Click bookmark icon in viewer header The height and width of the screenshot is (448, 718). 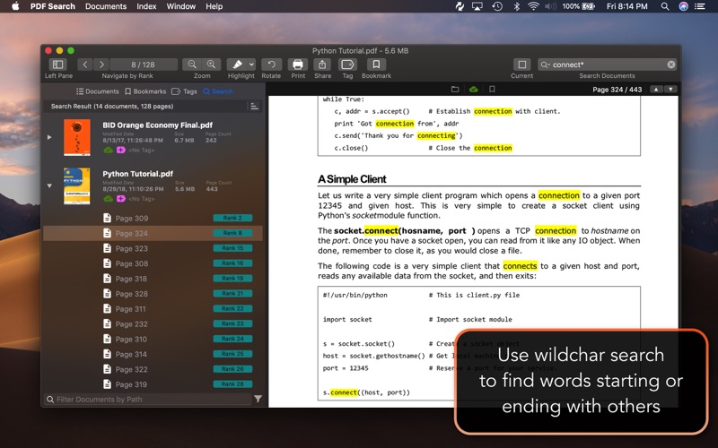pyautogui.click(x=492, y=89)
